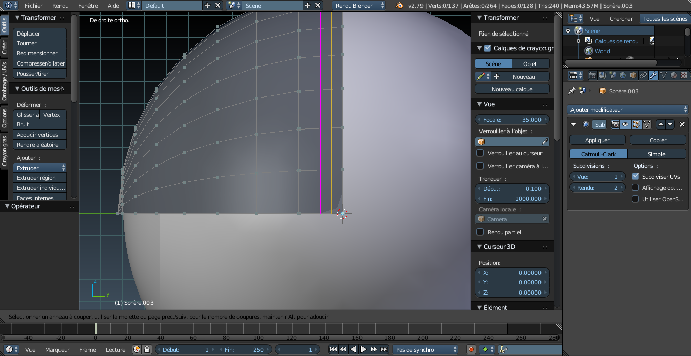
Task: Toggle Subsurf modifier edit cage adjustment
Action: pyautogui.click(x=647, y=124)
